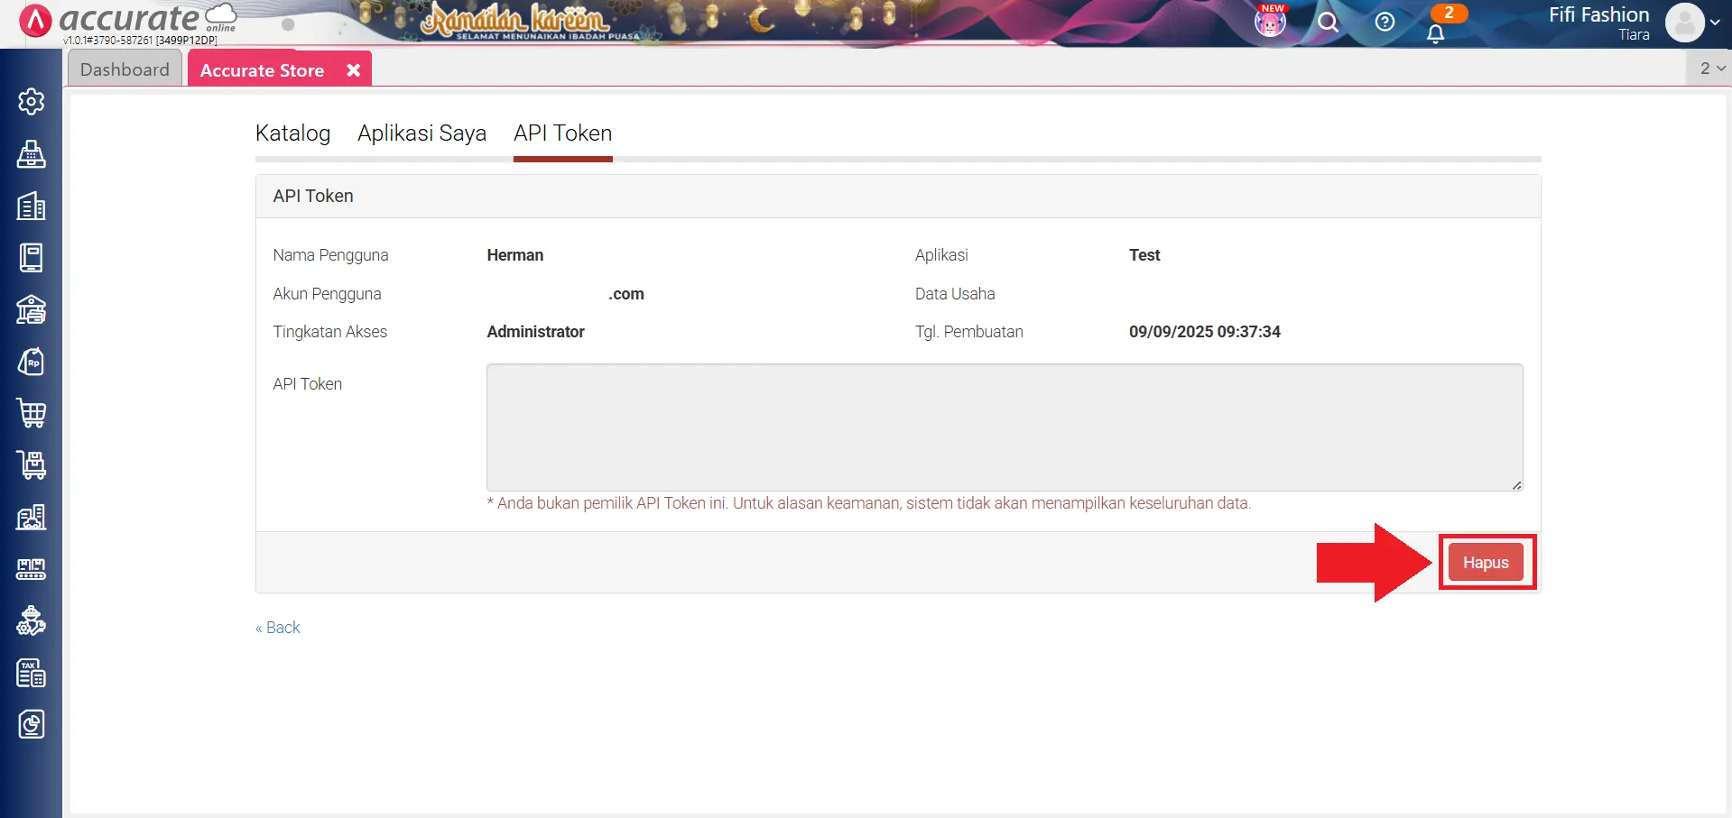This screenshot has width=1732, height=818.
Task: Close the Accurate Store tab
Action: click(x=354, y=70)
